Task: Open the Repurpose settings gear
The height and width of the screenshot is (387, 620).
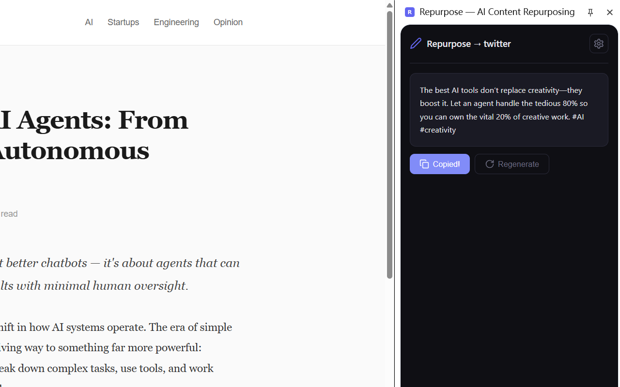Action: click(599, 44)
